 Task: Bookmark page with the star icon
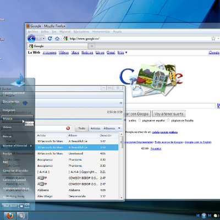pos(213,38)
